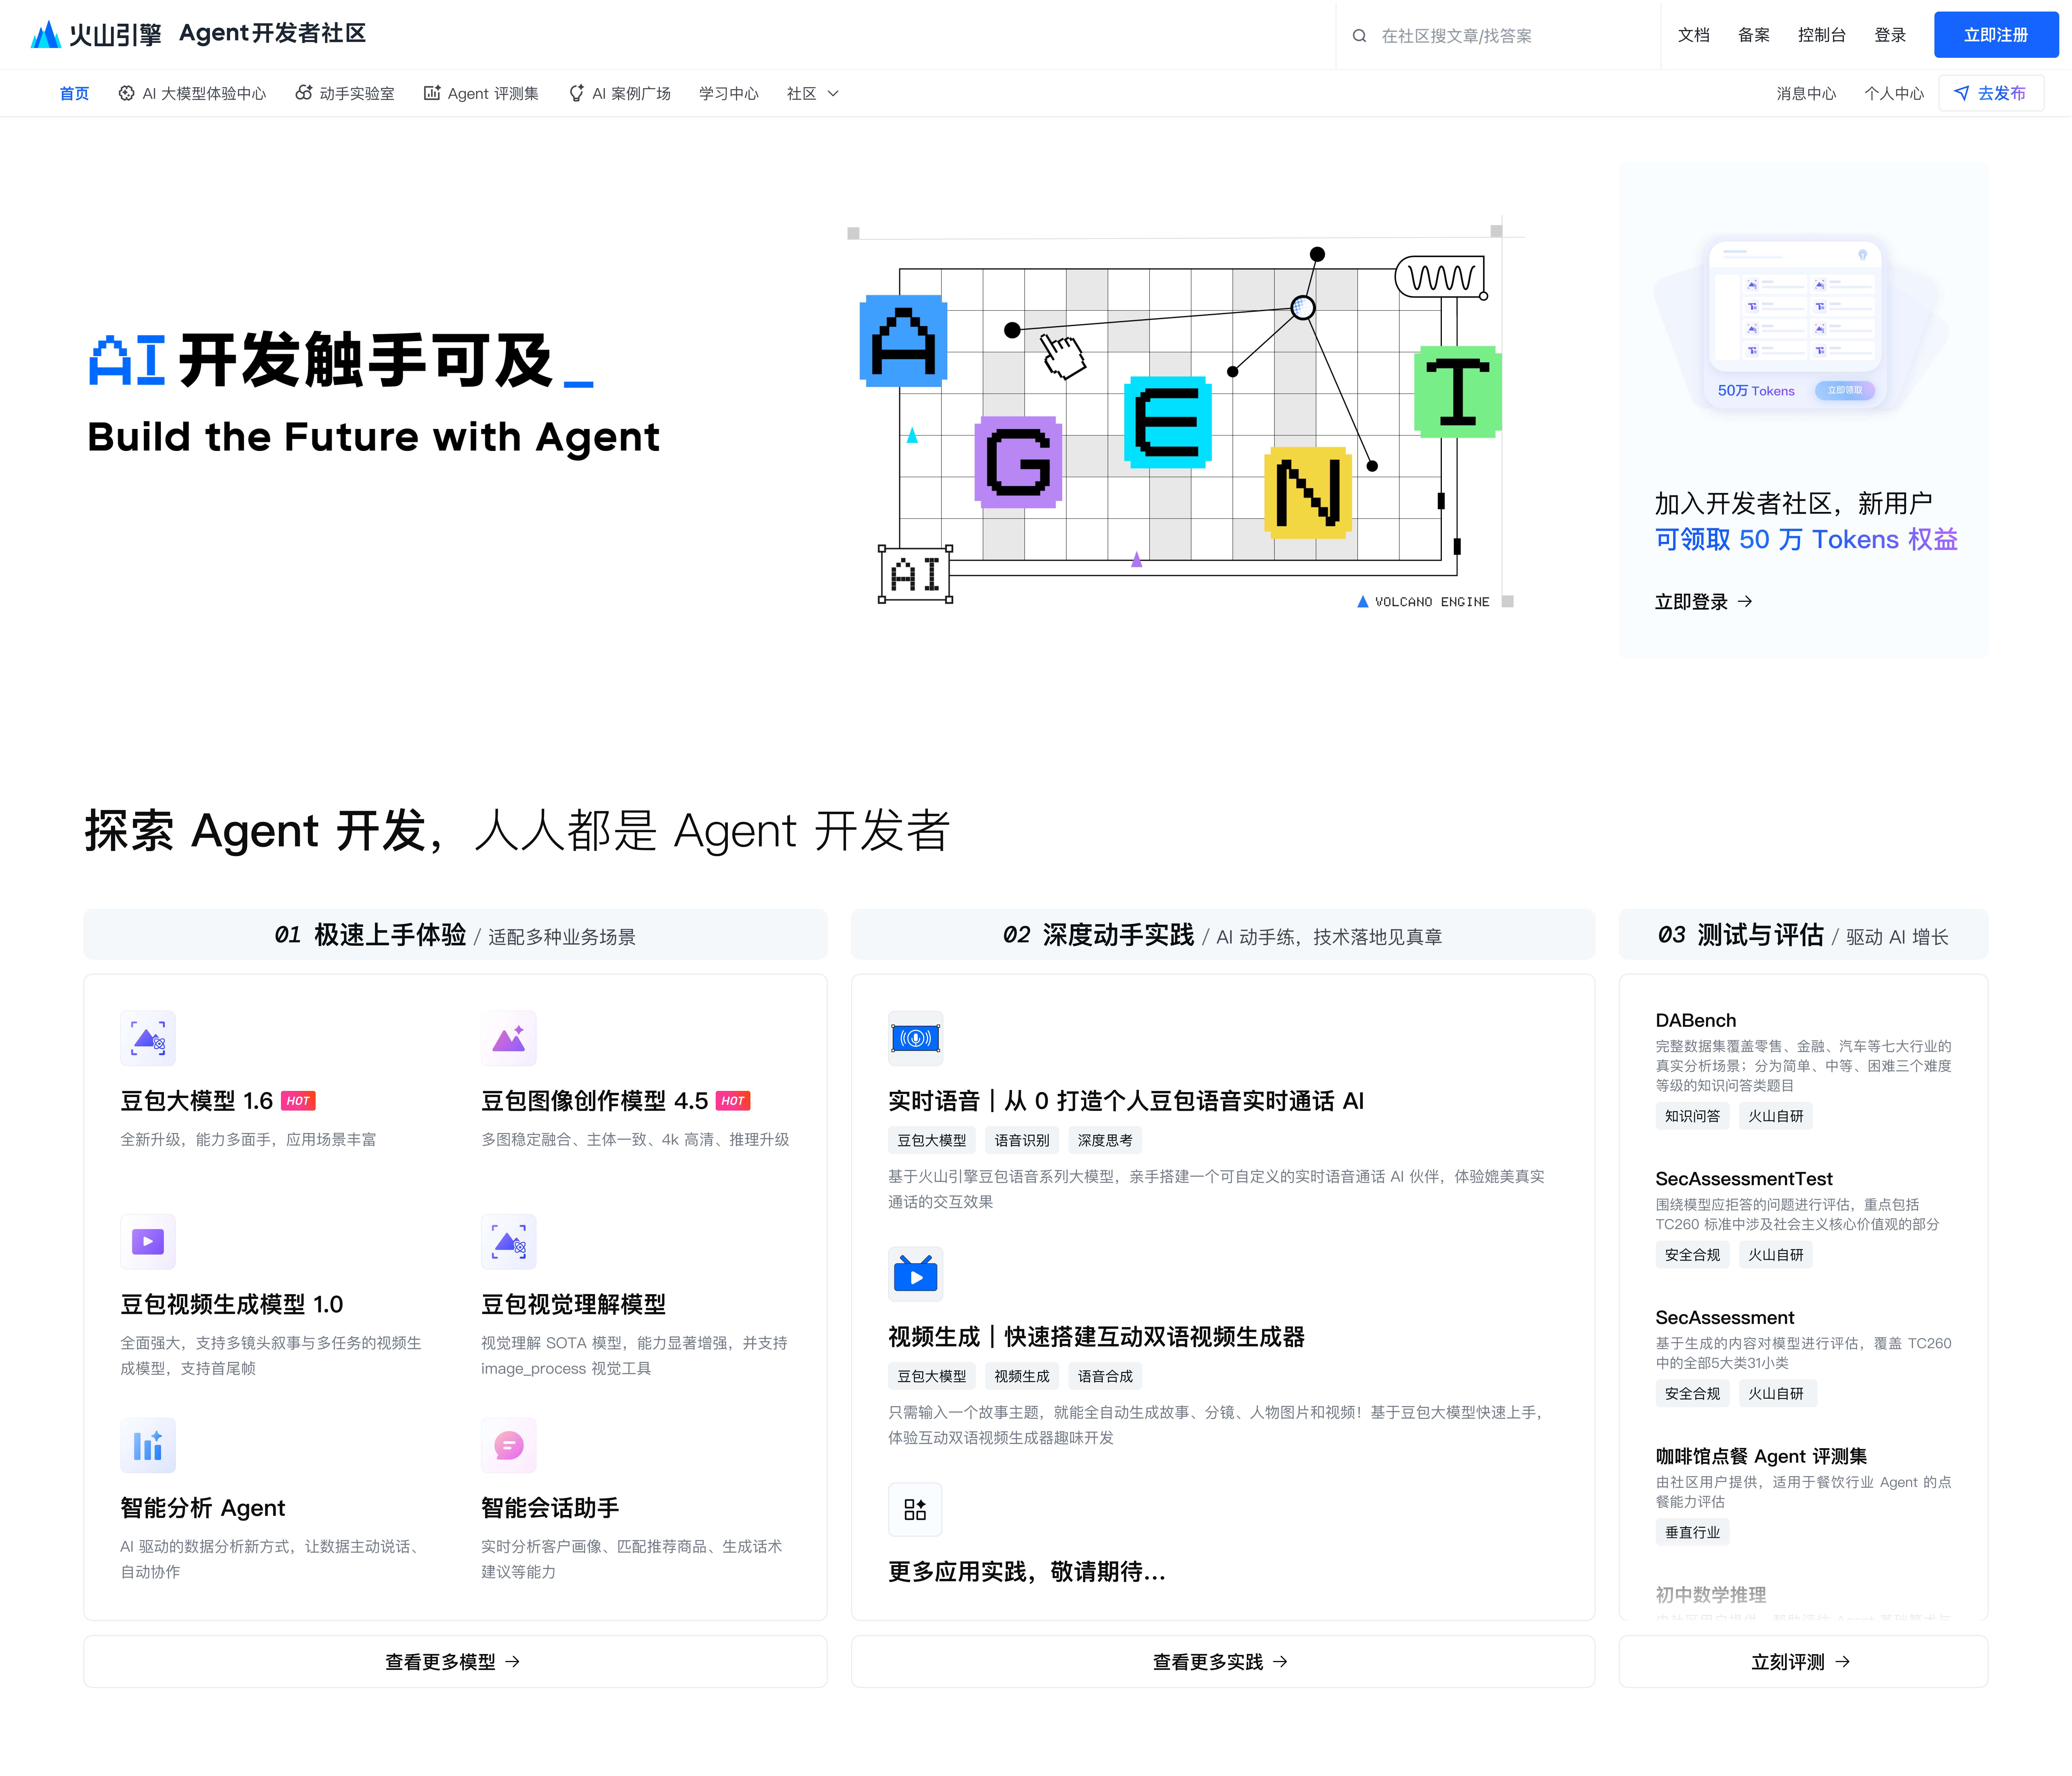Click the 豆包大模型 1.6 model icon
This screenshot has width=2072, height=1776.
(x=148, y=1038)
